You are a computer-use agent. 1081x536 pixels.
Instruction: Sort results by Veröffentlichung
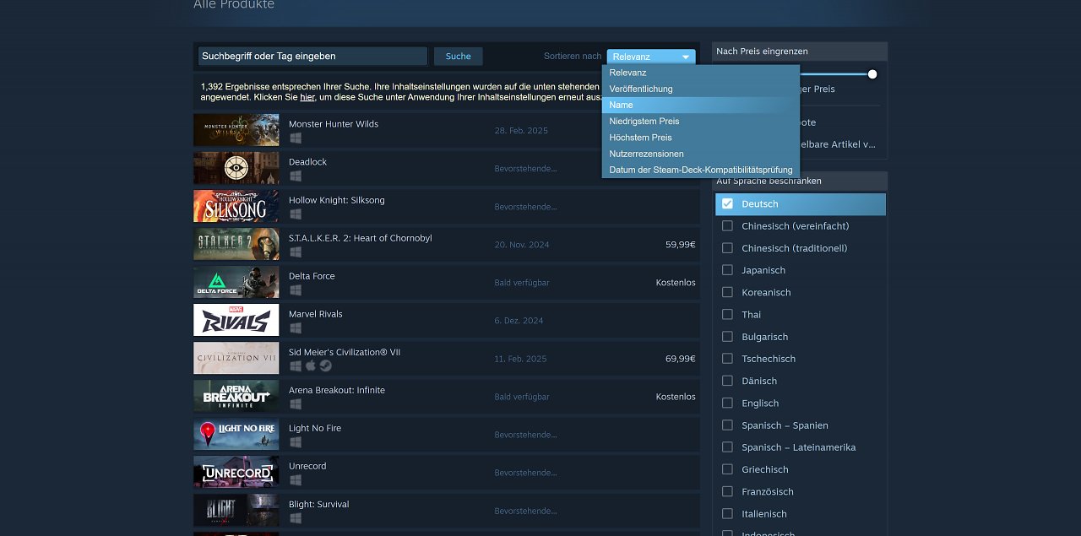(701, 89)
